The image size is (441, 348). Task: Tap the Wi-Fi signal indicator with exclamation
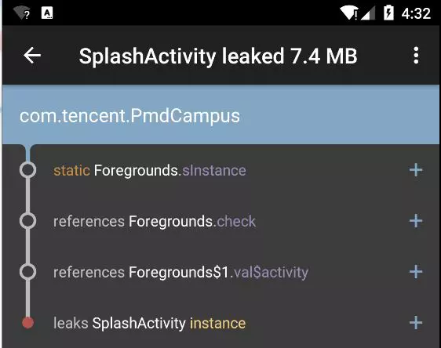pyautogui.click(x=348, y=13)
